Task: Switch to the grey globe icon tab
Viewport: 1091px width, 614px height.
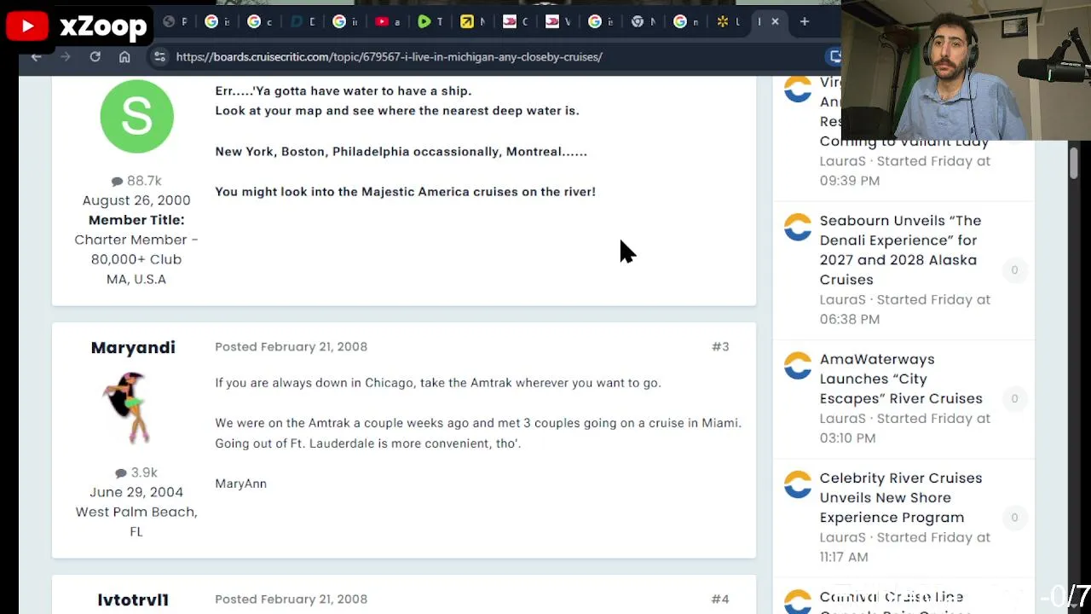Action: [174, 21]
